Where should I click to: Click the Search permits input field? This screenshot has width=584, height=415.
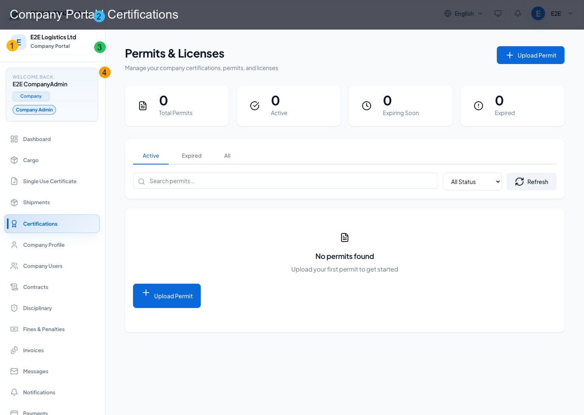click(286, 181)
